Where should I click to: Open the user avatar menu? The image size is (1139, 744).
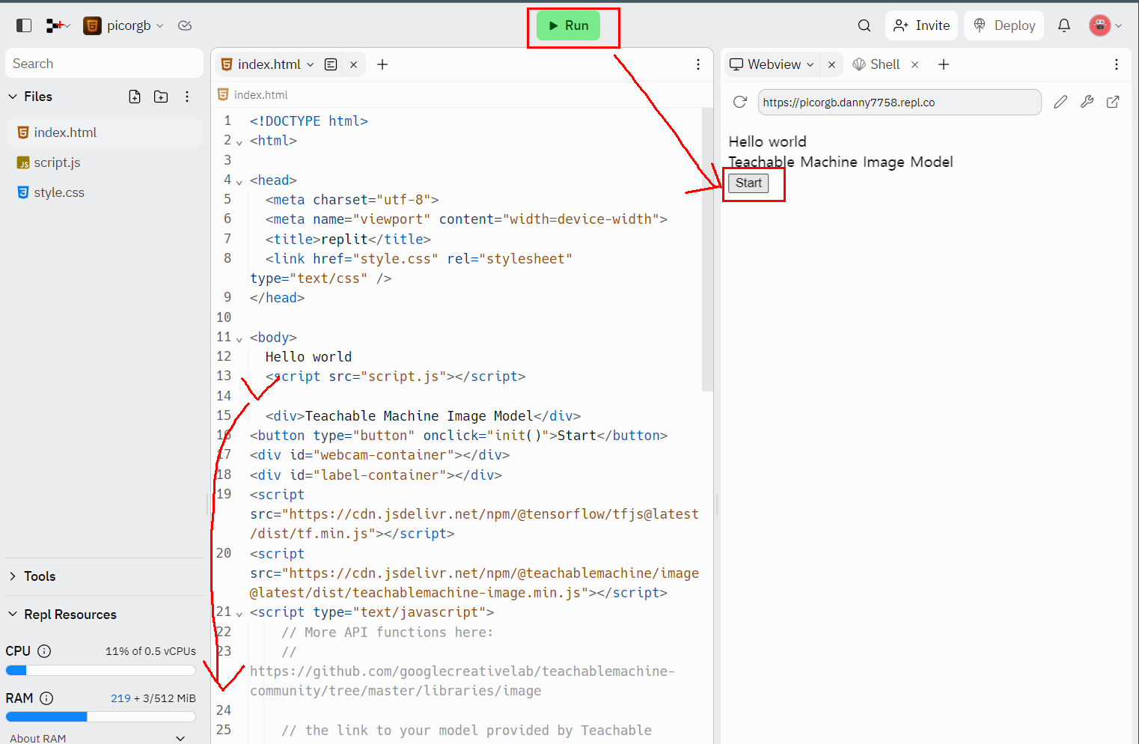1105,25
